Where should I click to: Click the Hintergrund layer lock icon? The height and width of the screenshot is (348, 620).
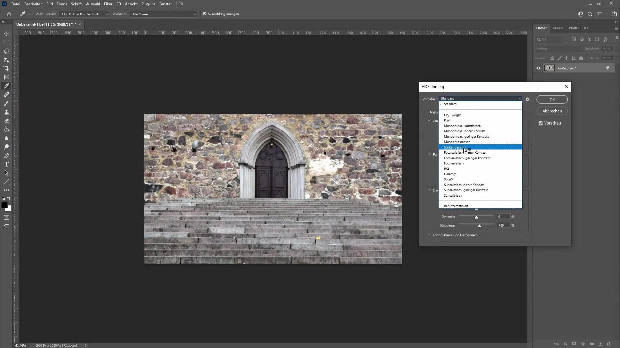607,68
